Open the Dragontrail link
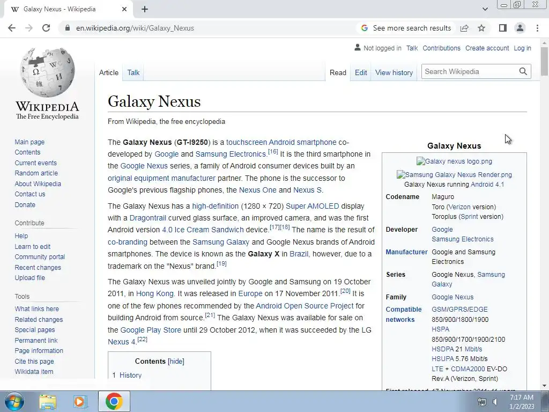 (x=148, y=218)
